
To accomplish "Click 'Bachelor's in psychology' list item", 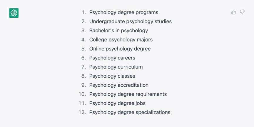I will point(118,31).
